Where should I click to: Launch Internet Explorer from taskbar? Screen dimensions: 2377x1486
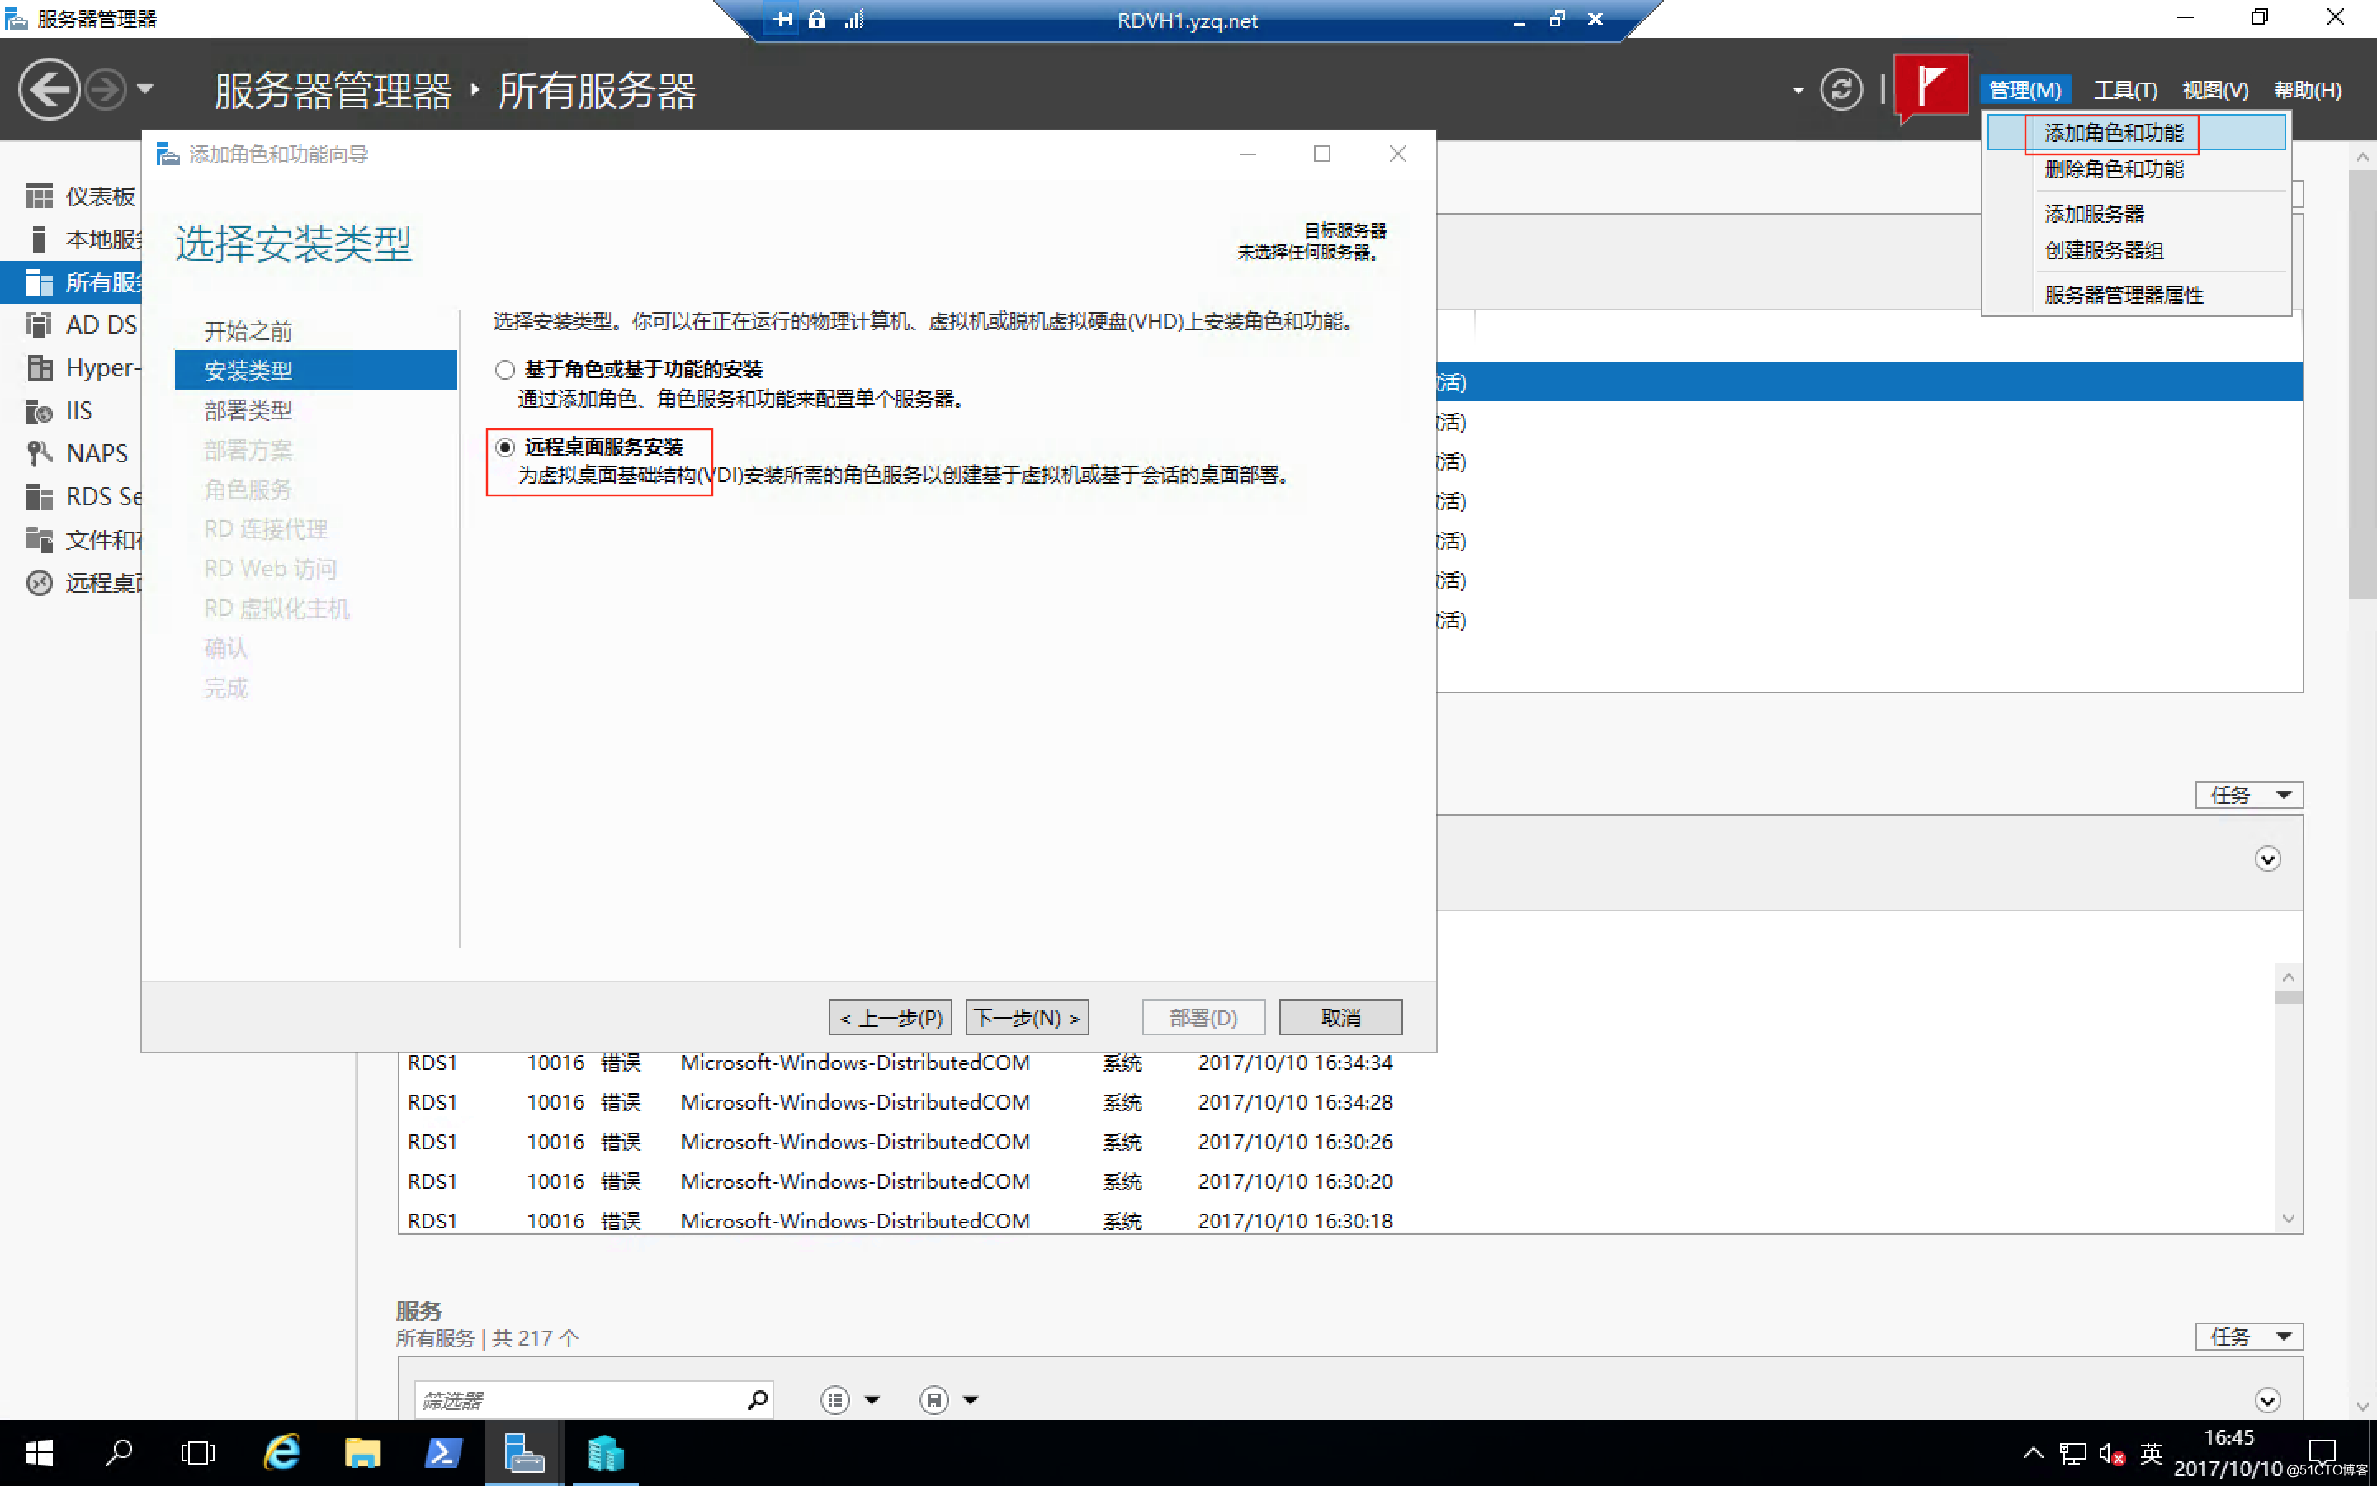(x=282, y=1453)
